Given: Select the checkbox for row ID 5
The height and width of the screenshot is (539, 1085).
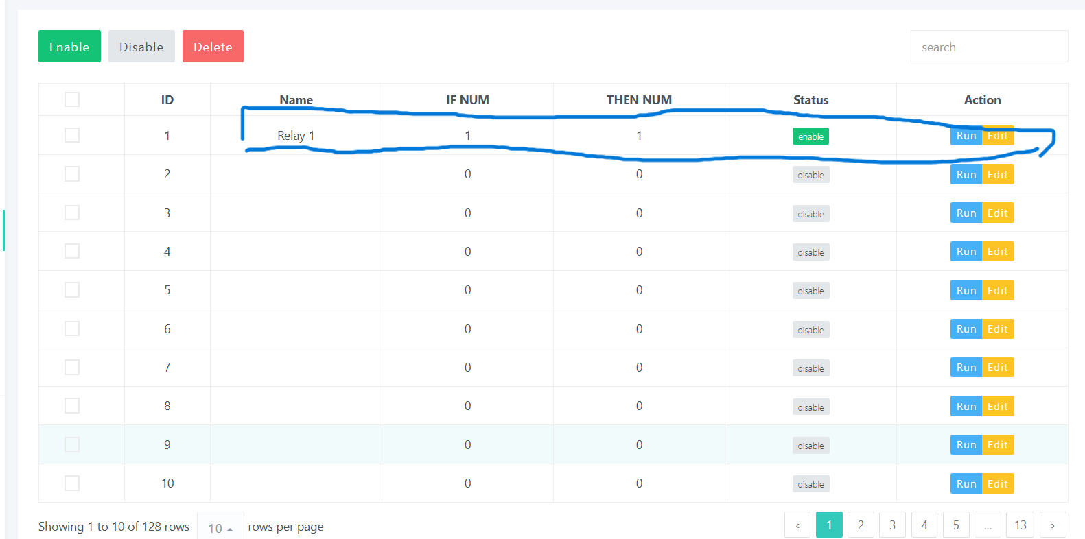Looking at the screenshot, I should [x=72, y=290].
